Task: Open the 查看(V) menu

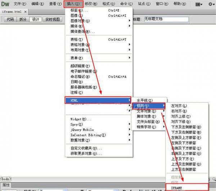Action: [x=55, y=4]
